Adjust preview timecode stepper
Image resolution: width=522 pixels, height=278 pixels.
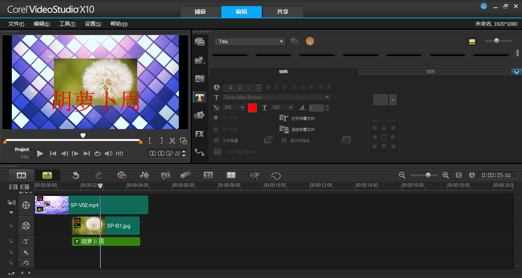[184, 154]
